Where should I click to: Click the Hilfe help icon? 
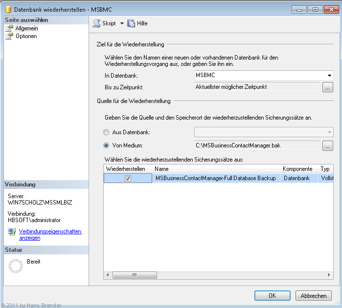[x=131, y=23]
